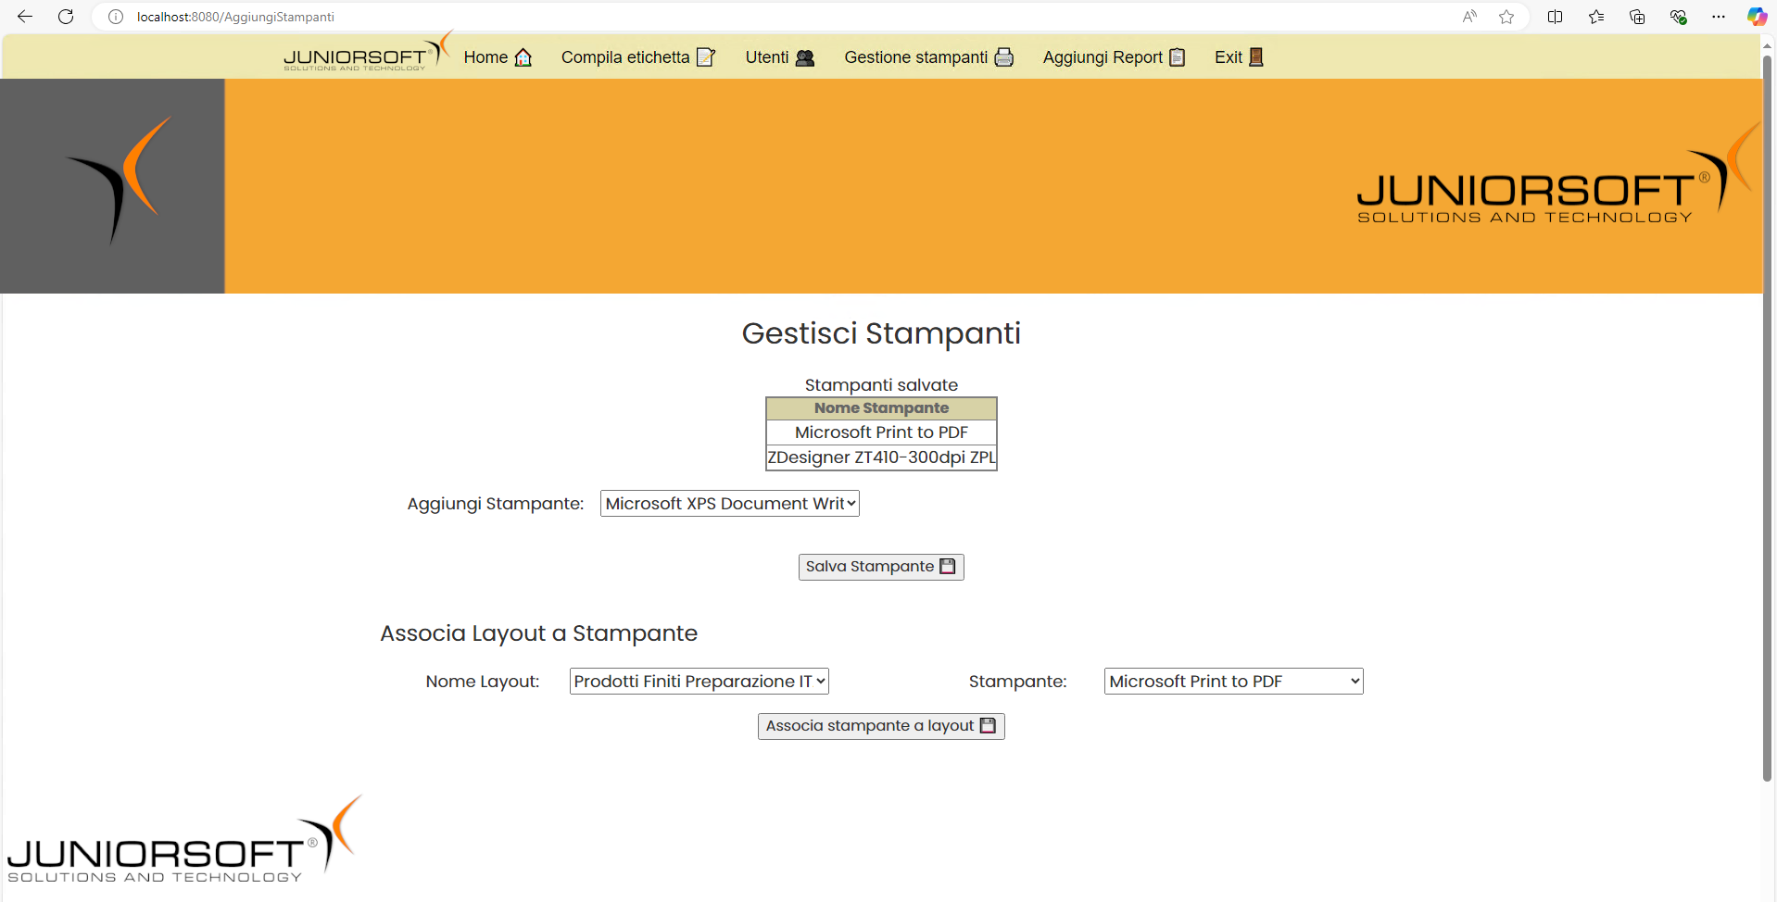Click the page vertical scrollbar
The image size is (1777, 902).
click(1768, 417)
